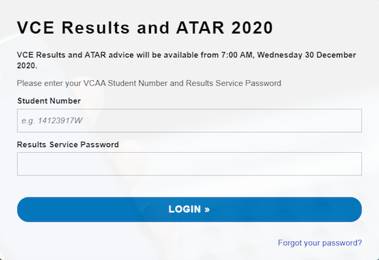
Task: Open the Forgot your password? link
Action: click(320, 243)
